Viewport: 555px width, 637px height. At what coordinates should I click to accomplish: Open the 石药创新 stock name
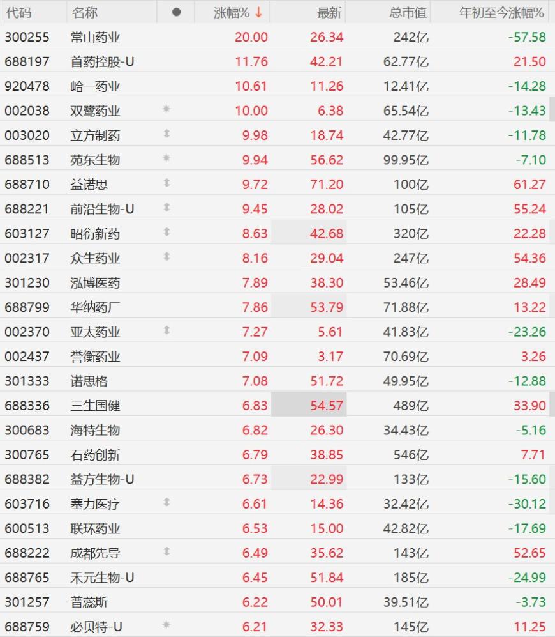(95, 455)
